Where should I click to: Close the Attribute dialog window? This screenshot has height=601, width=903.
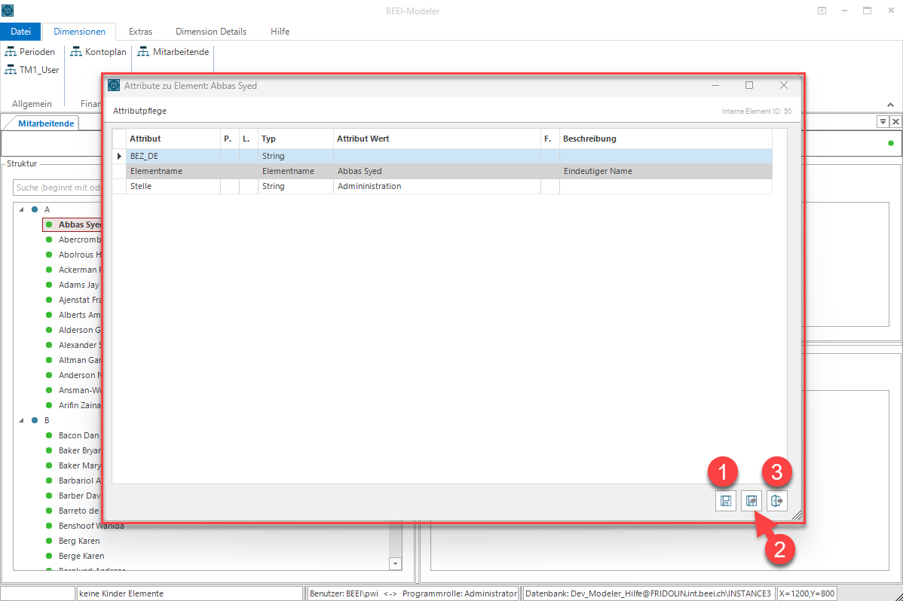(784, 85)
